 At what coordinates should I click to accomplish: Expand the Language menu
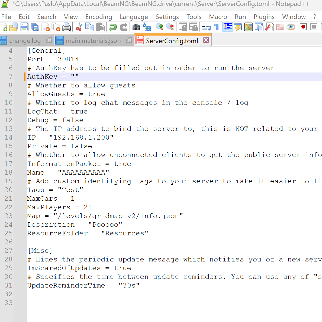(x=134, y=17)
